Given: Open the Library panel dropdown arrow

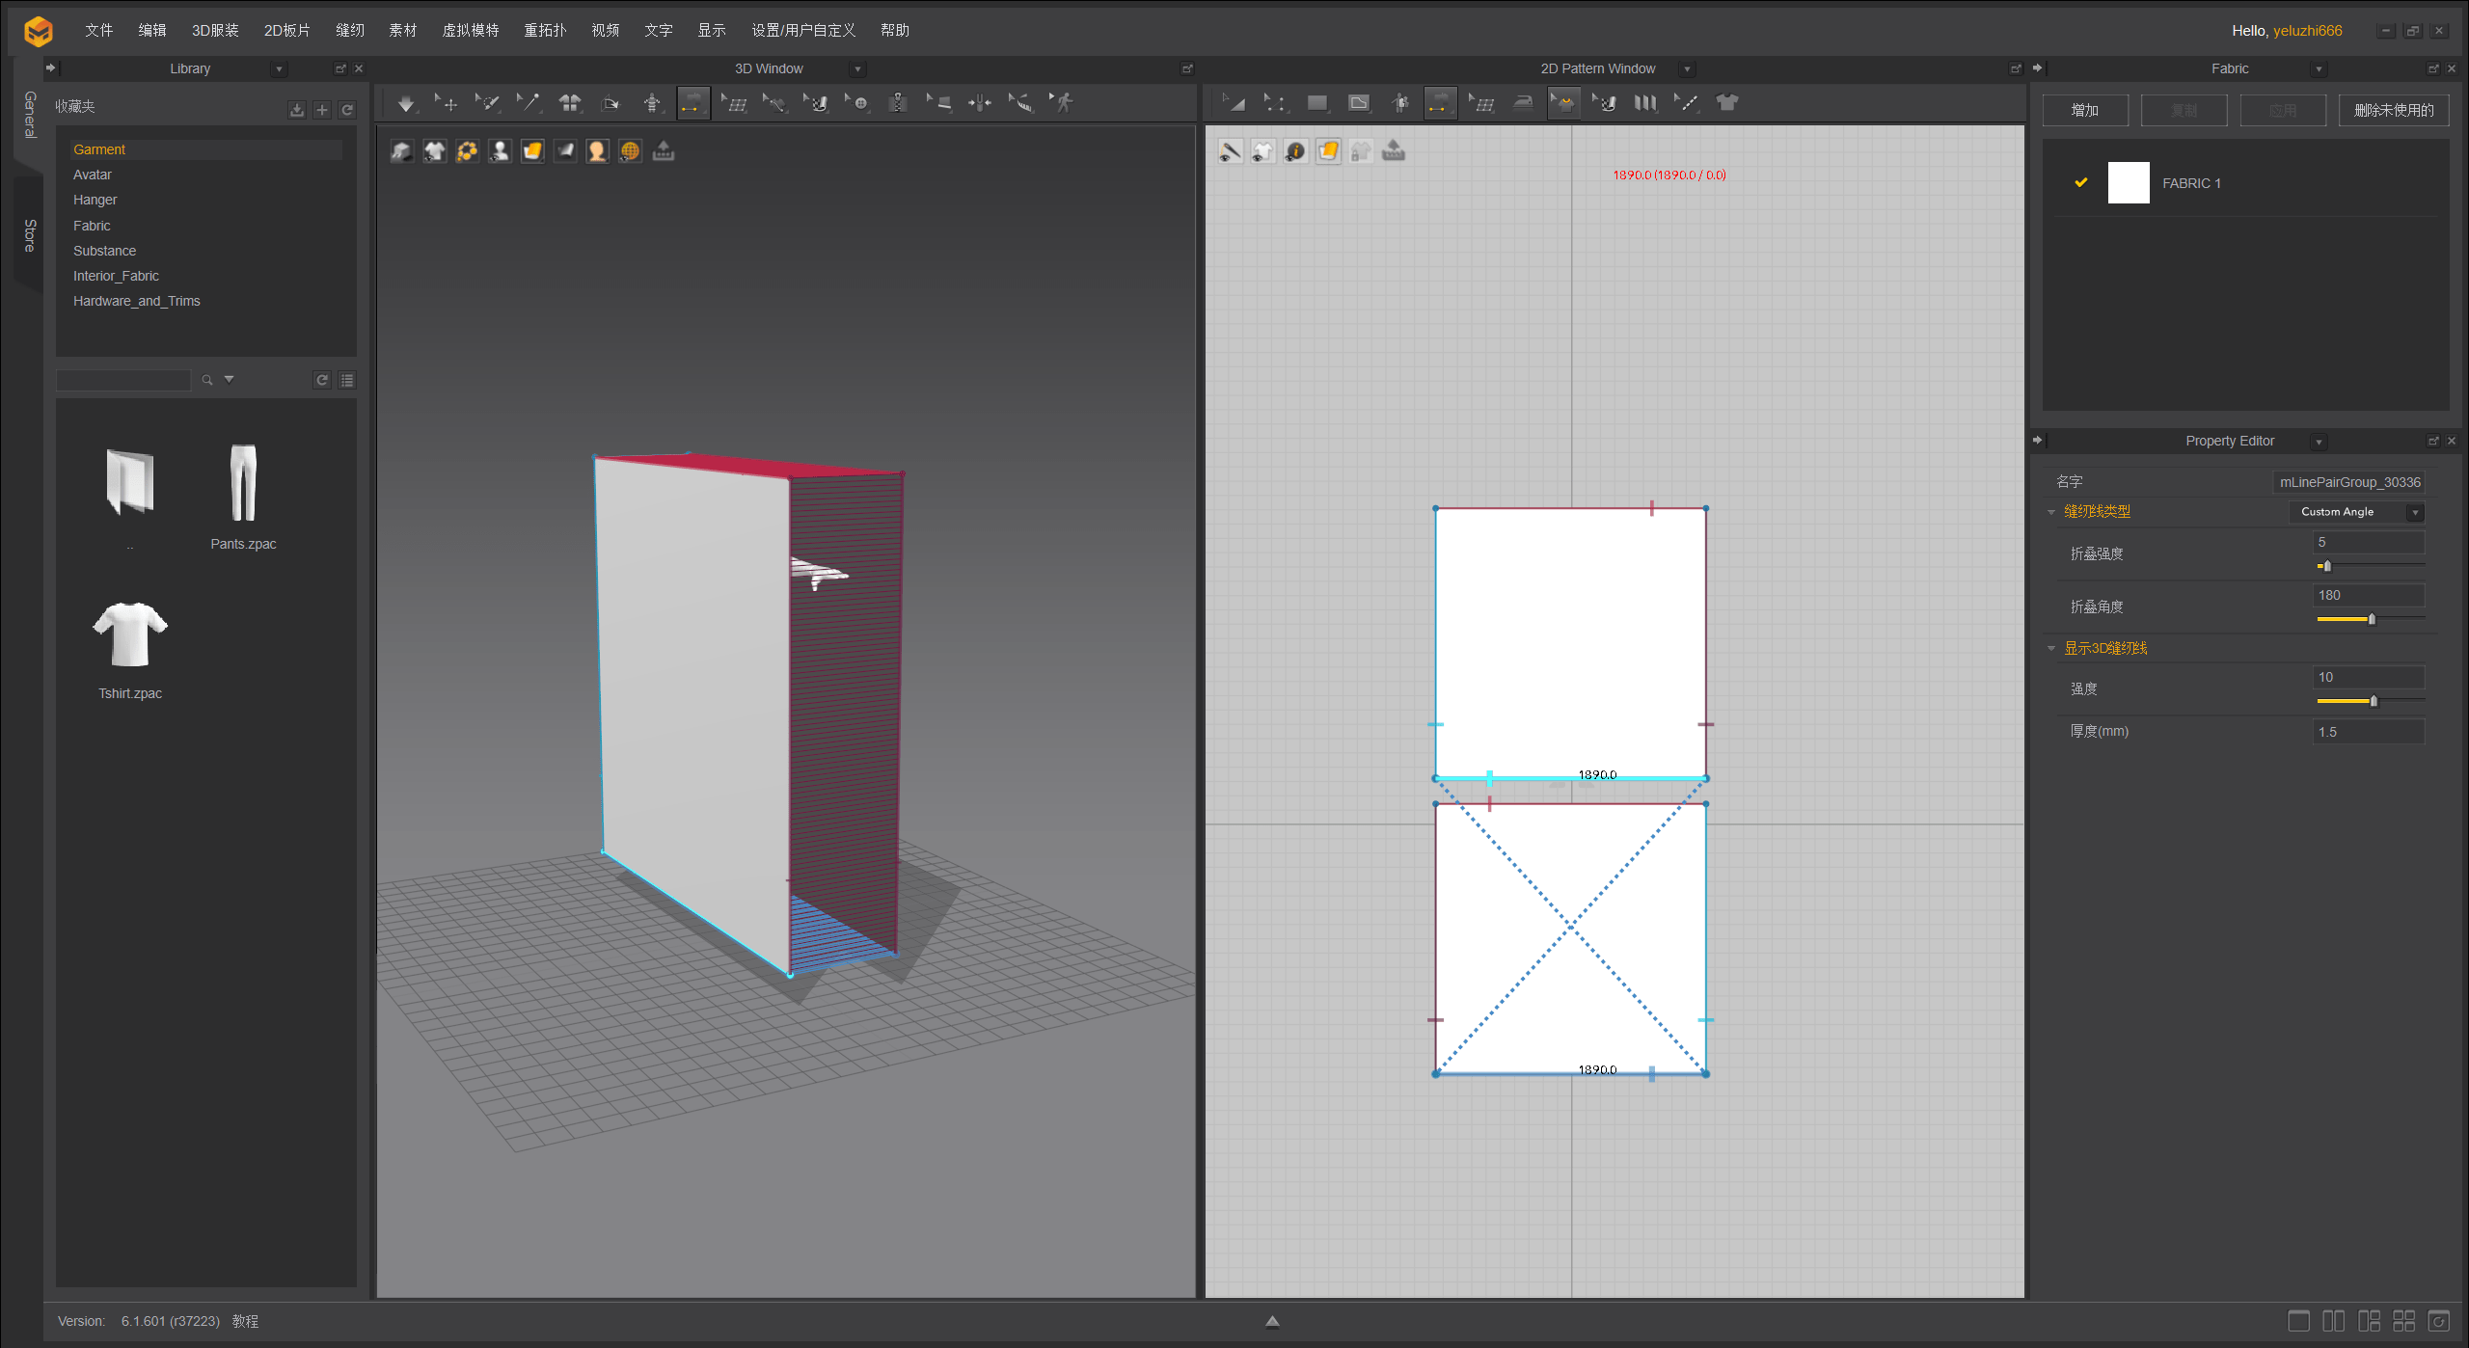Looking at the screenshot, I should tap(279, 69).
